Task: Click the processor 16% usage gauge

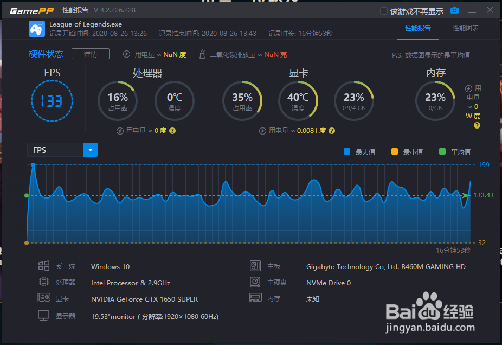Action: 118,101
